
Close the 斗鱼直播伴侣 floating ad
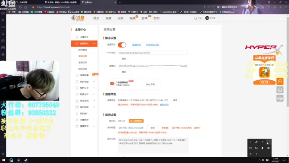[x=277, y=53]
